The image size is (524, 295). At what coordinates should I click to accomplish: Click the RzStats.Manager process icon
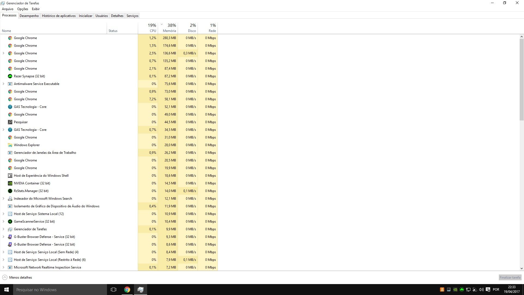pos(10,191)
